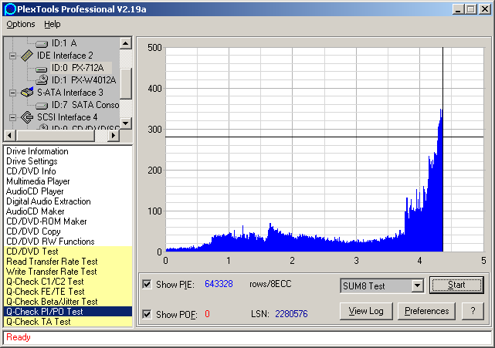This screenshot has width=495, height=348.
Task: Start the PI/PO test
Action: click(456, 285)
